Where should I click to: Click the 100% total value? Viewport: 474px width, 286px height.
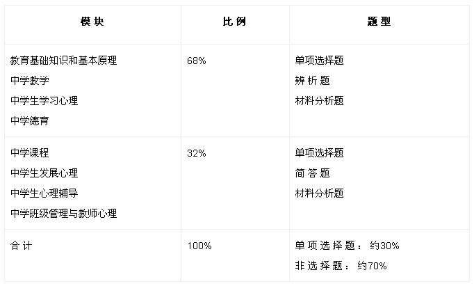(x=199, y=246)
